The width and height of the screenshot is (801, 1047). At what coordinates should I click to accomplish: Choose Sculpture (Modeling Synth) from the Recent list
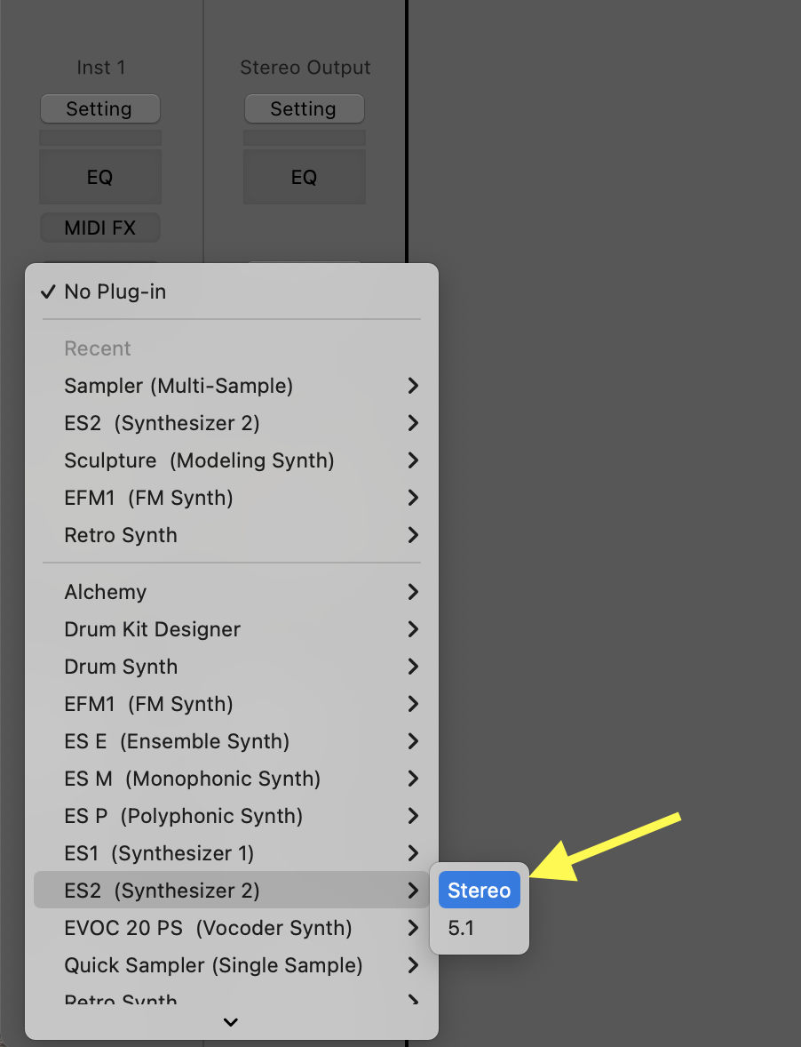(199, 460)
